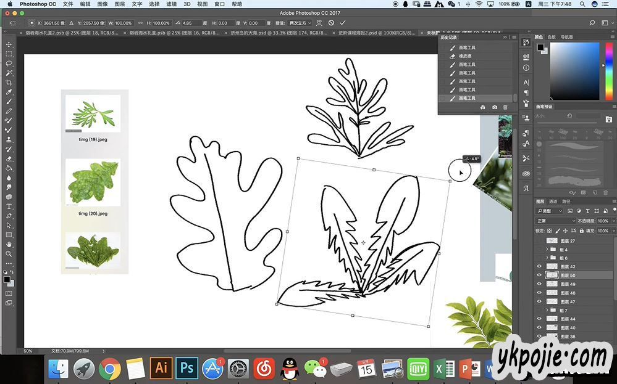This screenshot has height=384, width=617.
Task: Toggle visibility of layer 图层 49
Action: click(539, 284)
